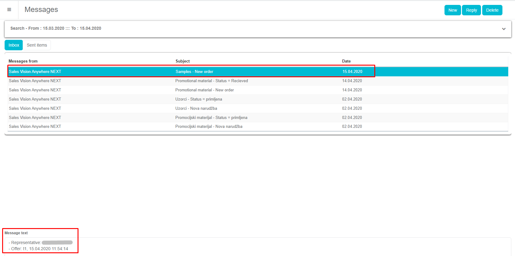This screenshot has height=256, width=515.
Task: Open the Sent items tab
Action: (37, 45)
